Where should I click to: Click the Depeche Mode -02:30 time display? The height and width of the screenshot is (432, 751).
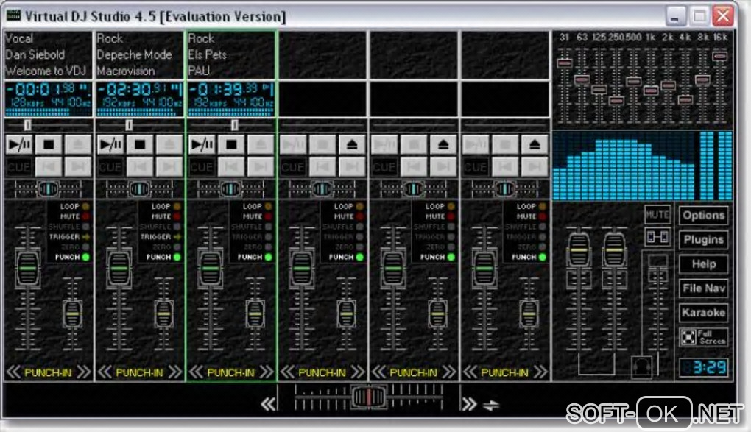click(x=140, y=99)
